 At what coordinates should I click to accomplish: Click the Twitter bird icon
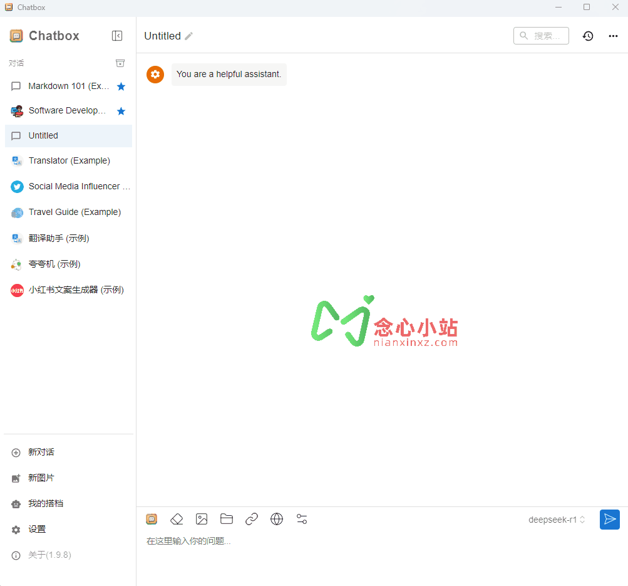point(17,187)
